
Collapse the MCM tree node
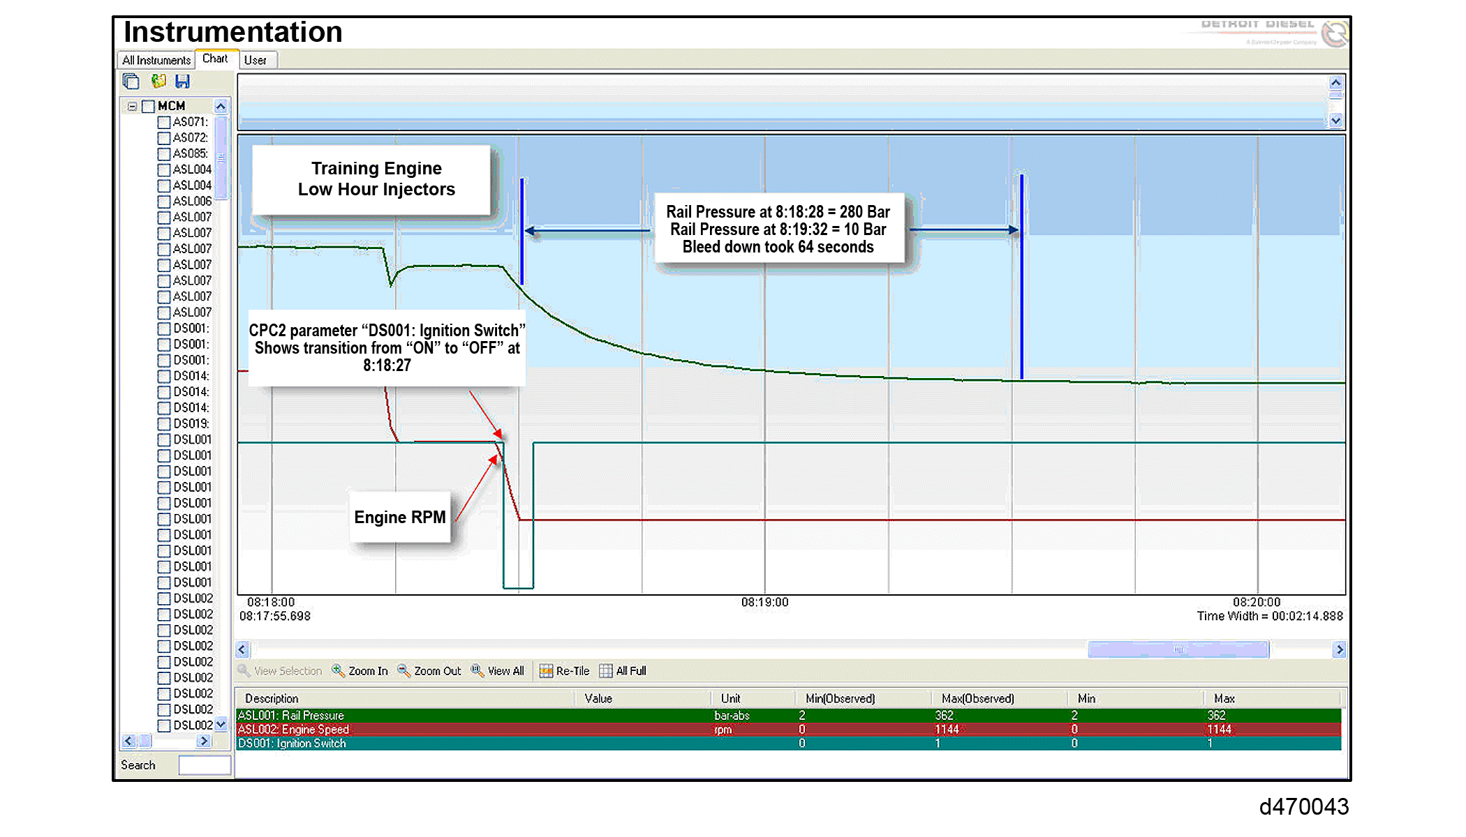(x=132, y=107)
